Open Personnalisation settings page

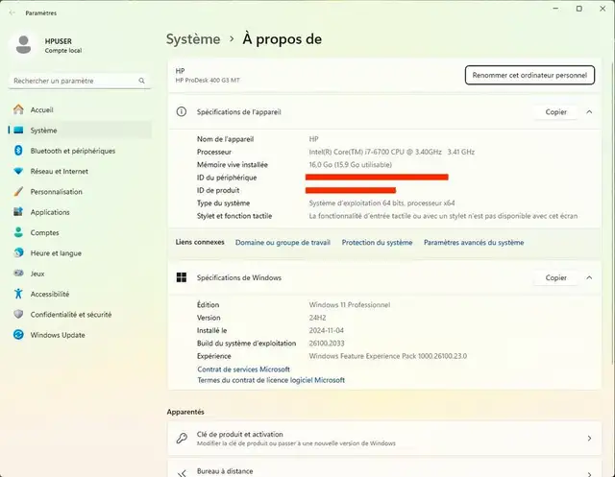(x=80, y=192)
